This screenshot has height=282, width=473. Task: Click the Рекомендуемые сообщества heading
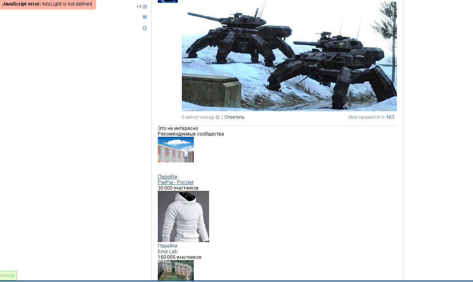point(191,134)
